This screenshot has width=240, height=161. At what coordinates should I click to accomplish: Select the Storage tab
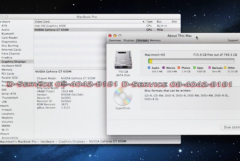[x=142, y=40]
